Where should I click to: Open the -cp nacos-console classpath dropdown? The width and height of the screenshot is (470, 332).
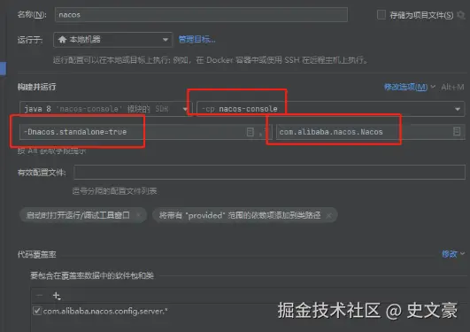coord(331,109)
